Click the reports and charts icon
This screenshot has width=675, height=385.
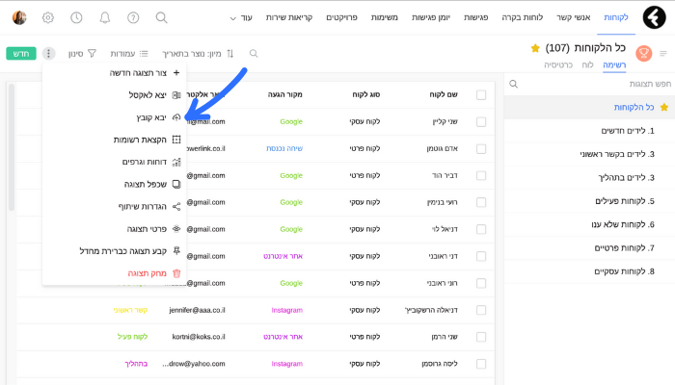click(176, 162)
